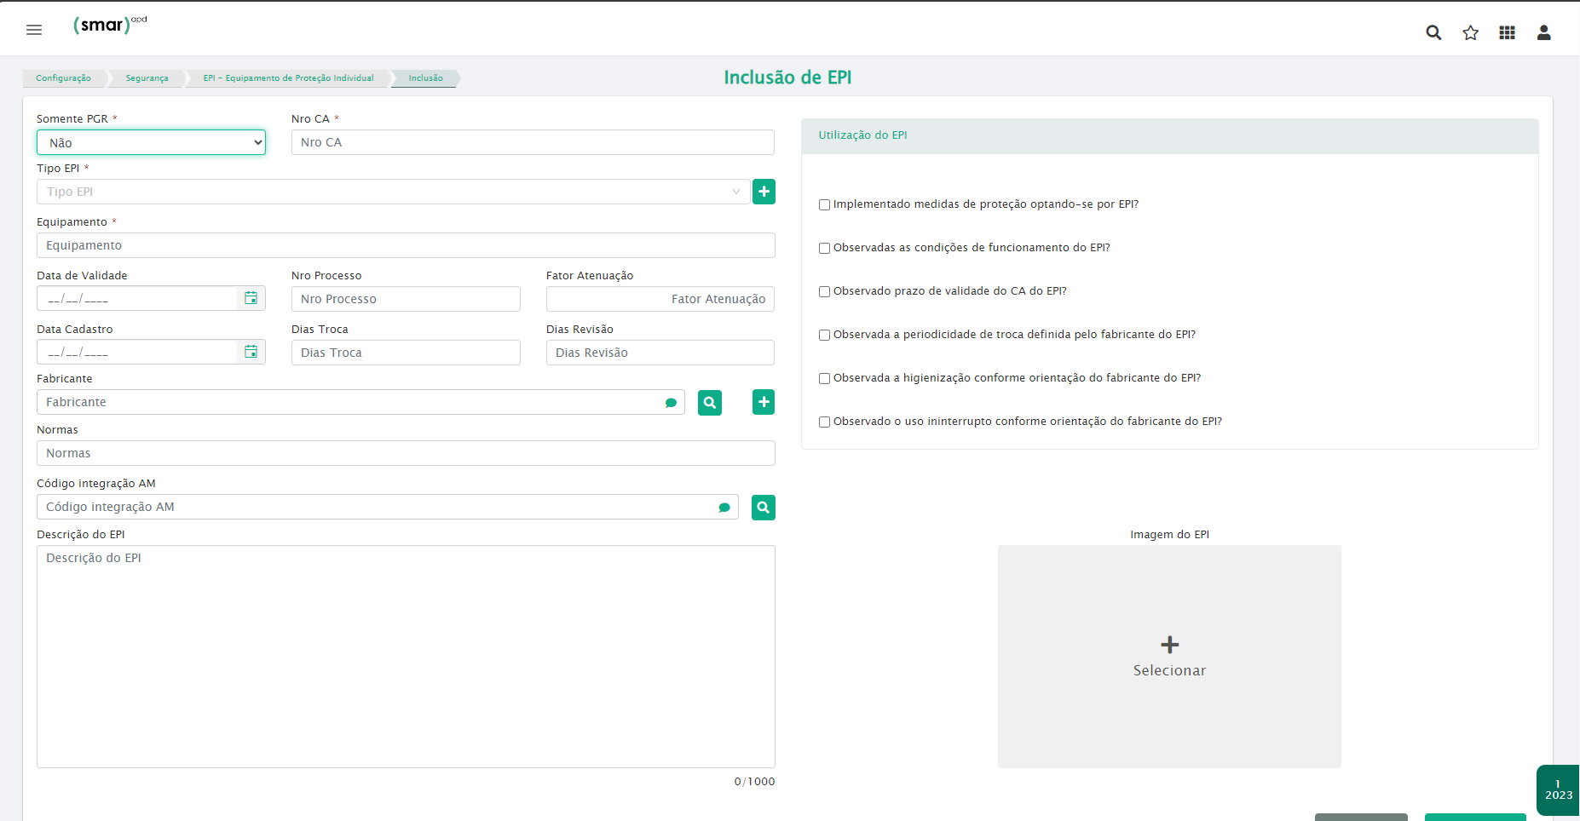The image size is (1580, 821).
Task: Open calendar for Data de Validade
Action: [251, 298]
